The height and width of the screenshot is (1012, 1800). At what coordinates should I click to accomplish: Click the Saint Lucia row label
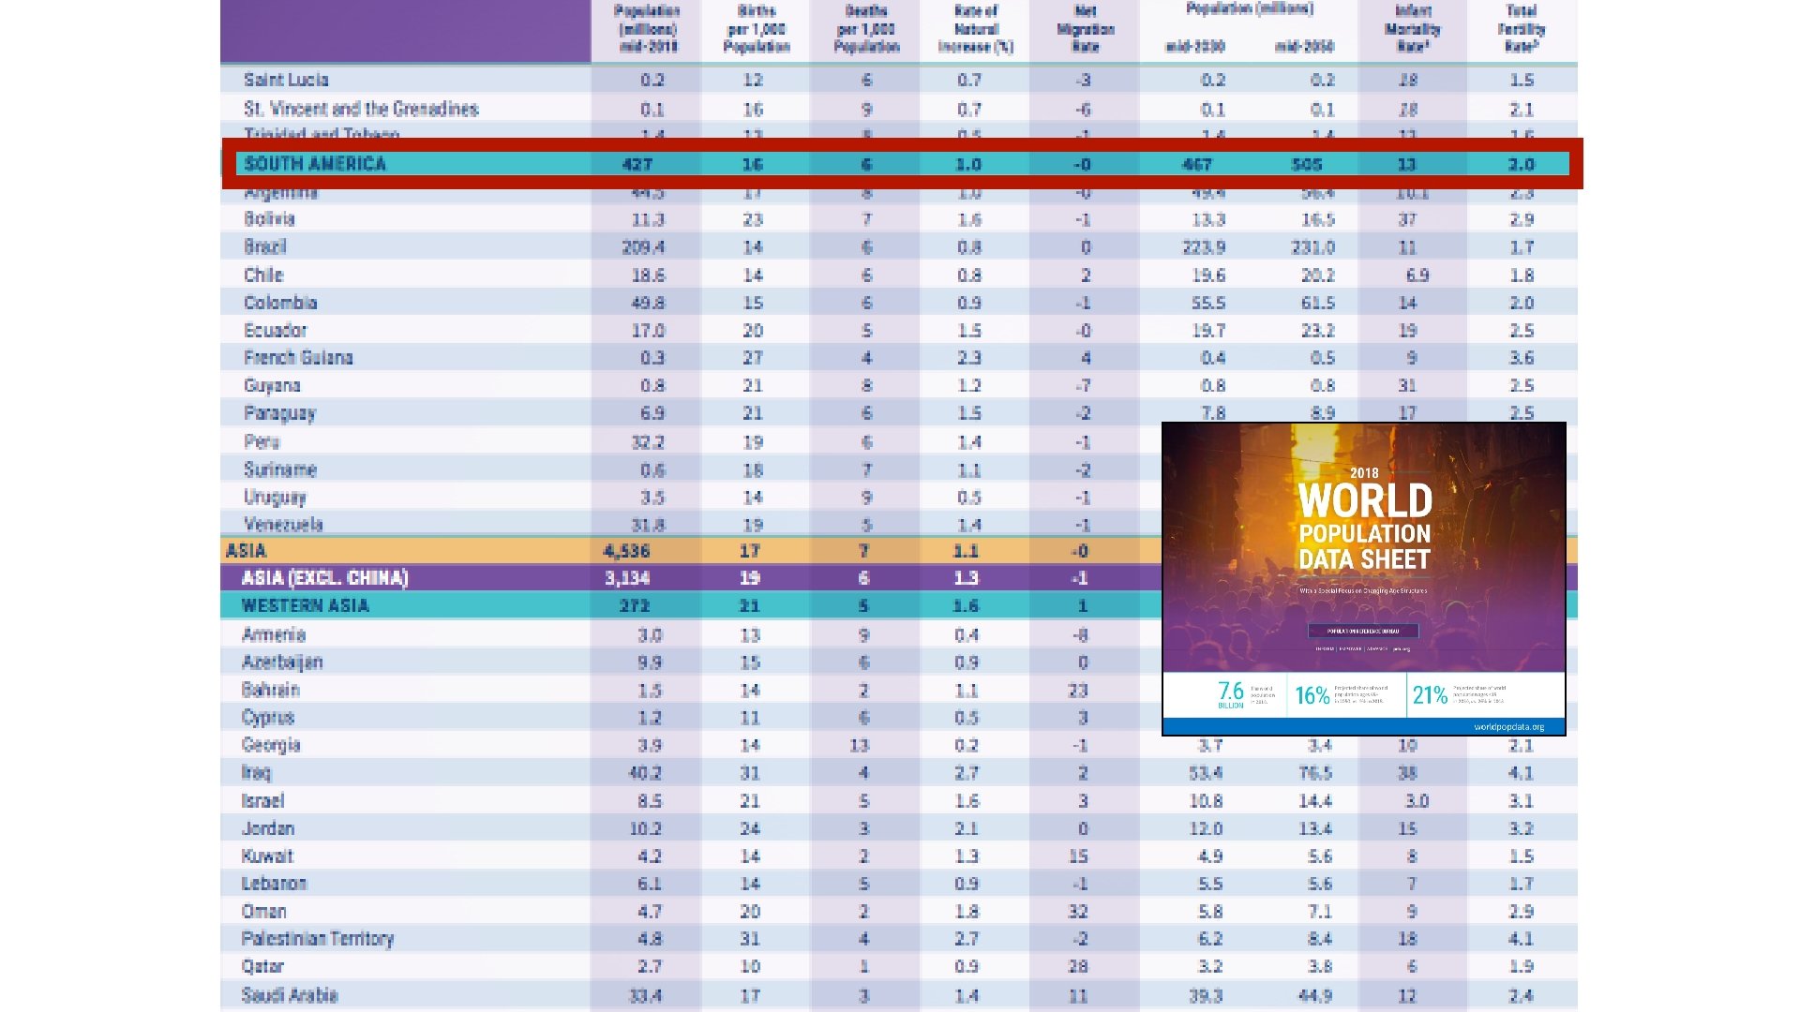coord(286,80)
